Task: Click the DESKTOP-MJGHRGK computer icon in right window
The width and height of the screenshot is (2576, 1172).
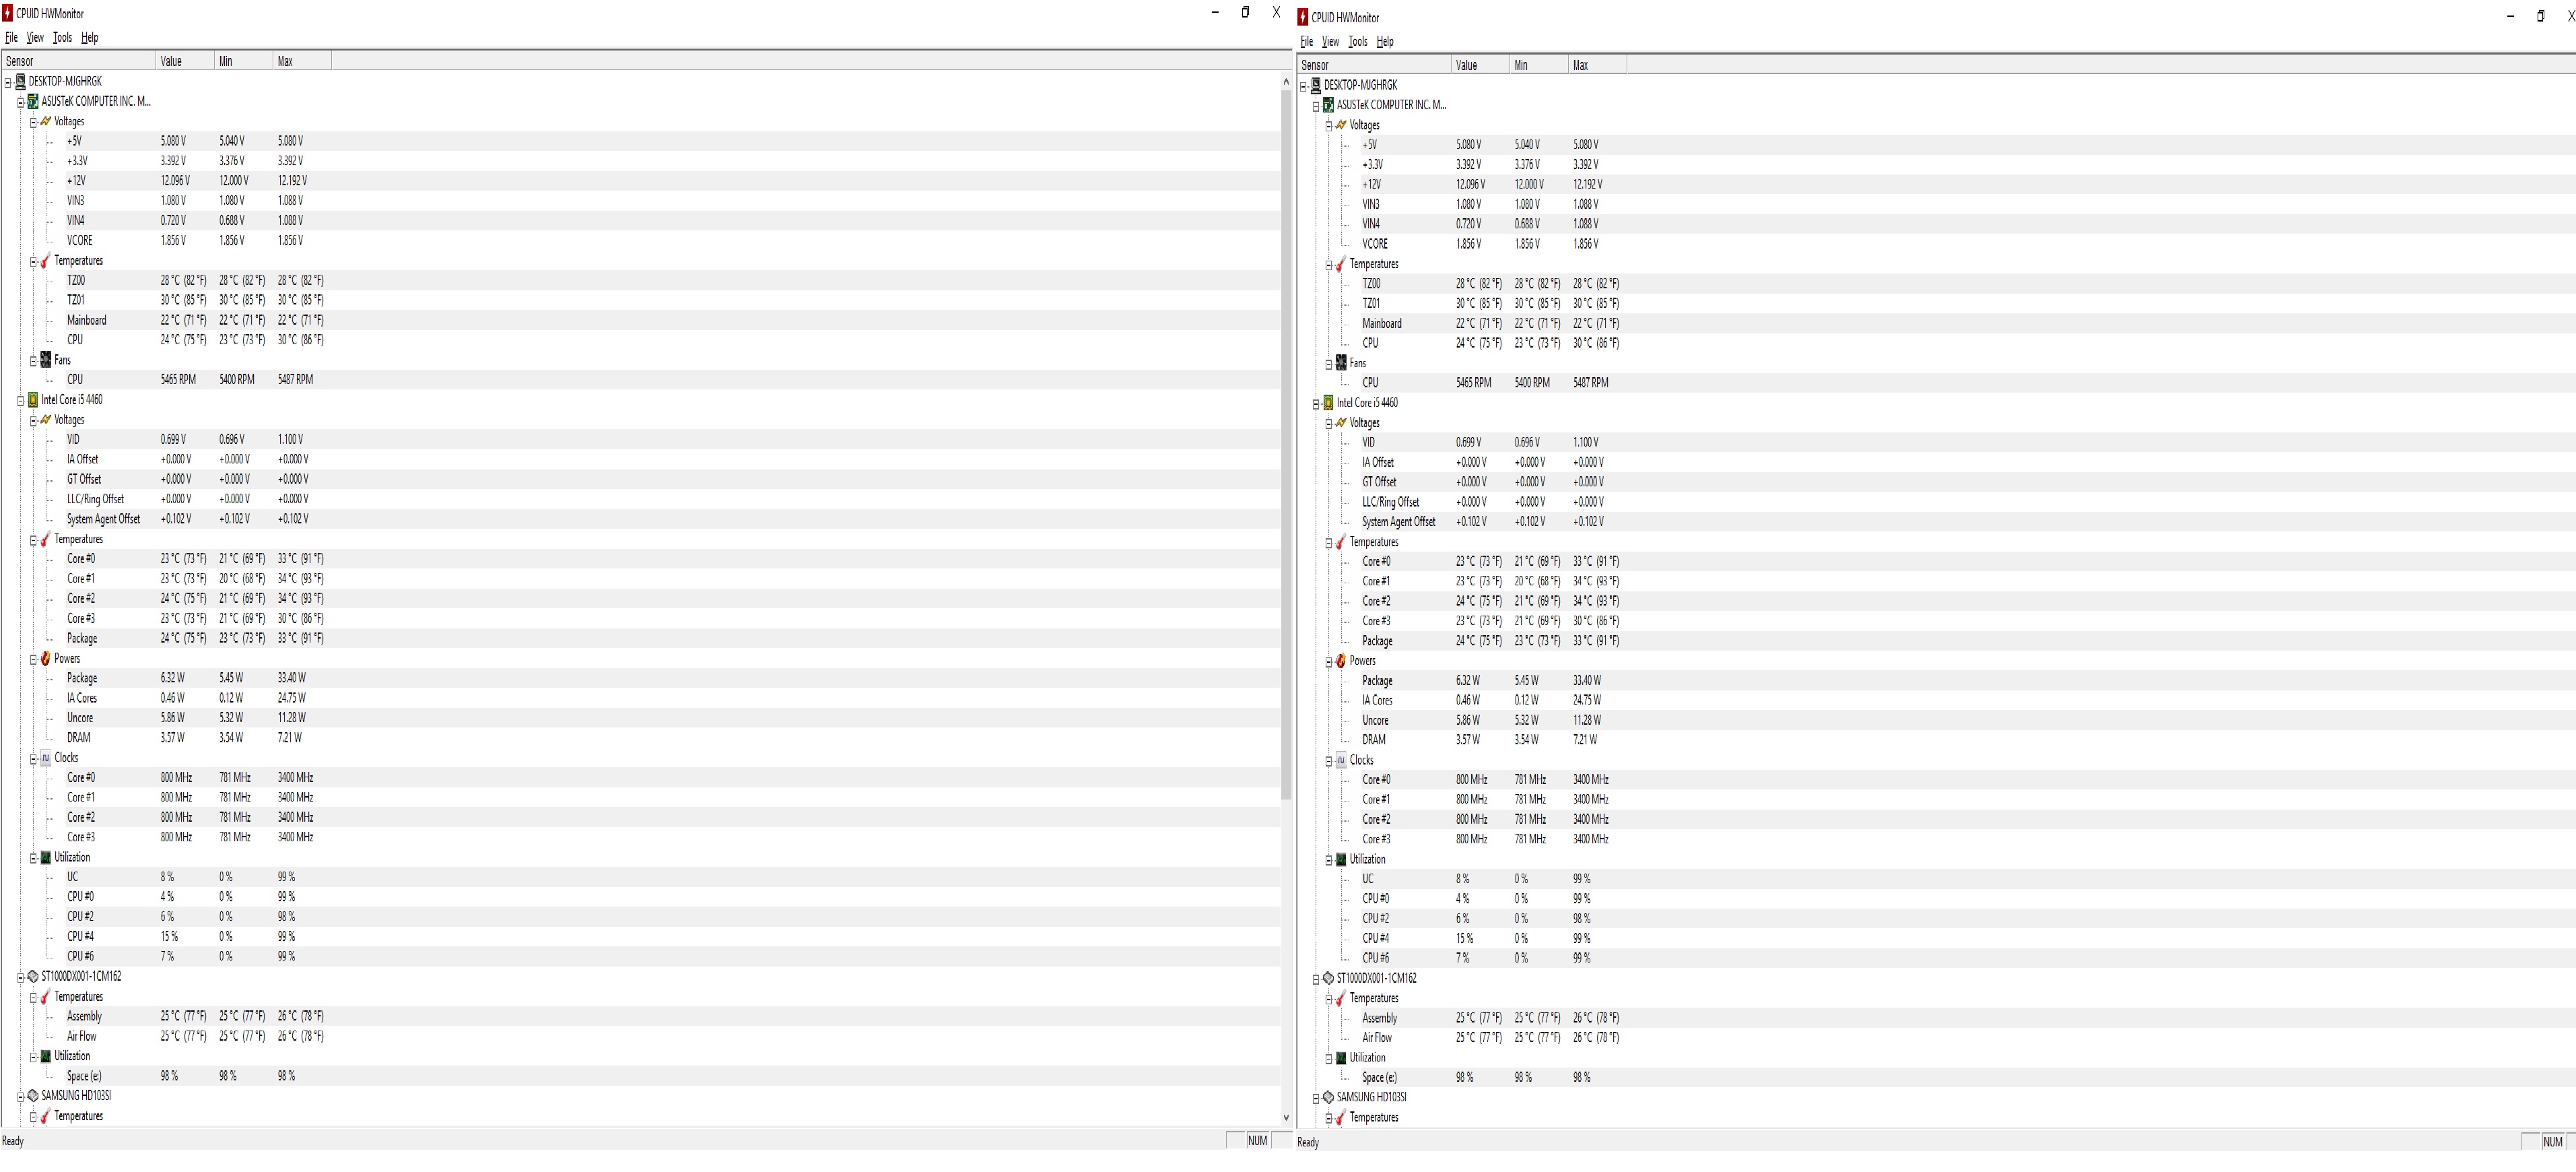Action: pyautogui.click(x=1315, y=85)
